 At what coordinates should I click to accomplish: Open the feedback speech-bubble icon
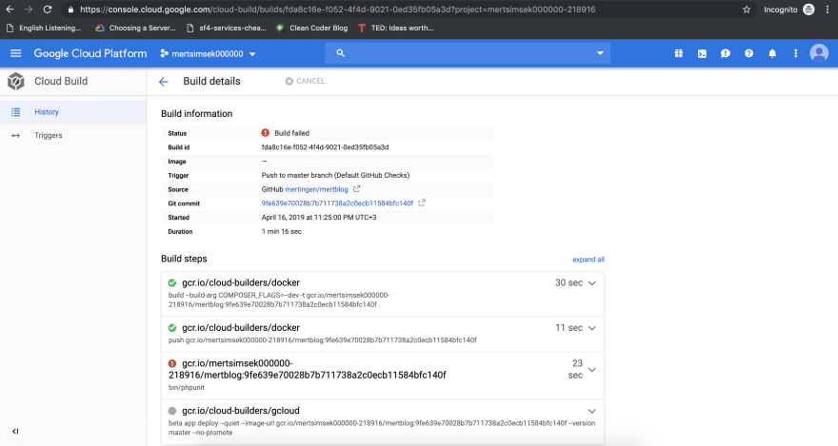click(726, 53)
